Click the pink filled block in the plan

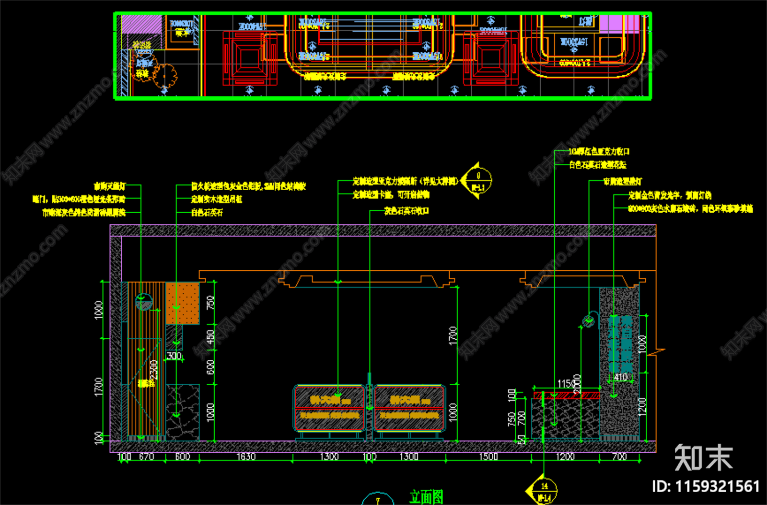point(619,24)
